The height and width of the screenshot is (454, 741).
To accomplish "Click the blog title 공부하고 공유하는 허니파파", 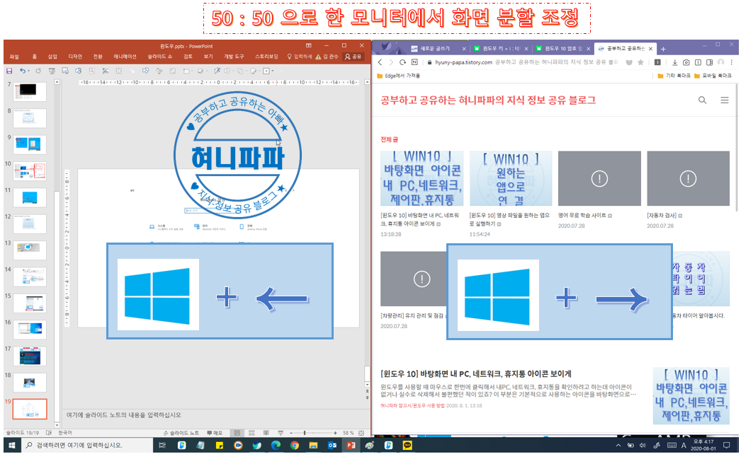I will pyautogui.click(x=487, y=100).
